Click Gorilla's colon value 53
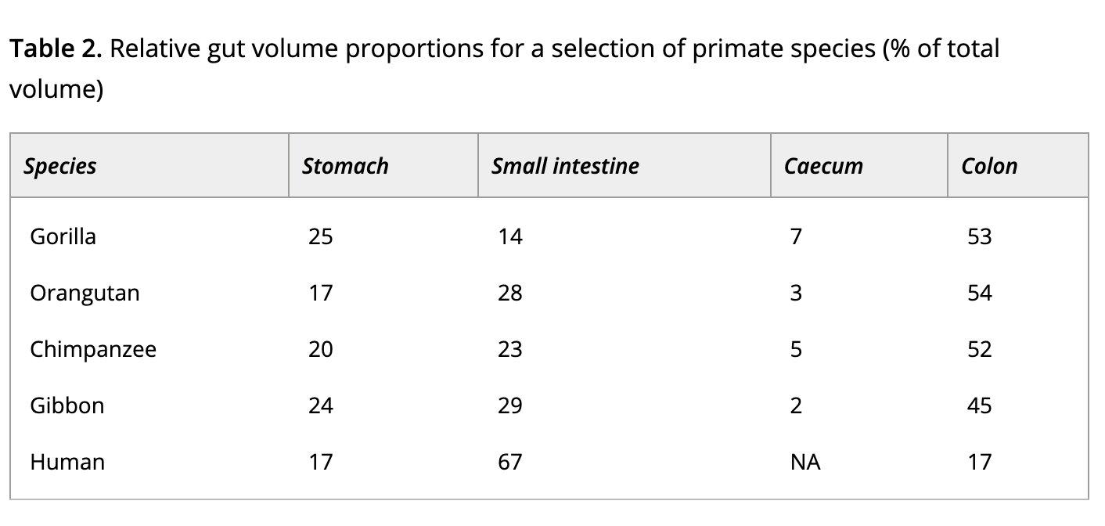Image resolution: width=1105 pixels, height=526 pixels. [x=979, y=236]
